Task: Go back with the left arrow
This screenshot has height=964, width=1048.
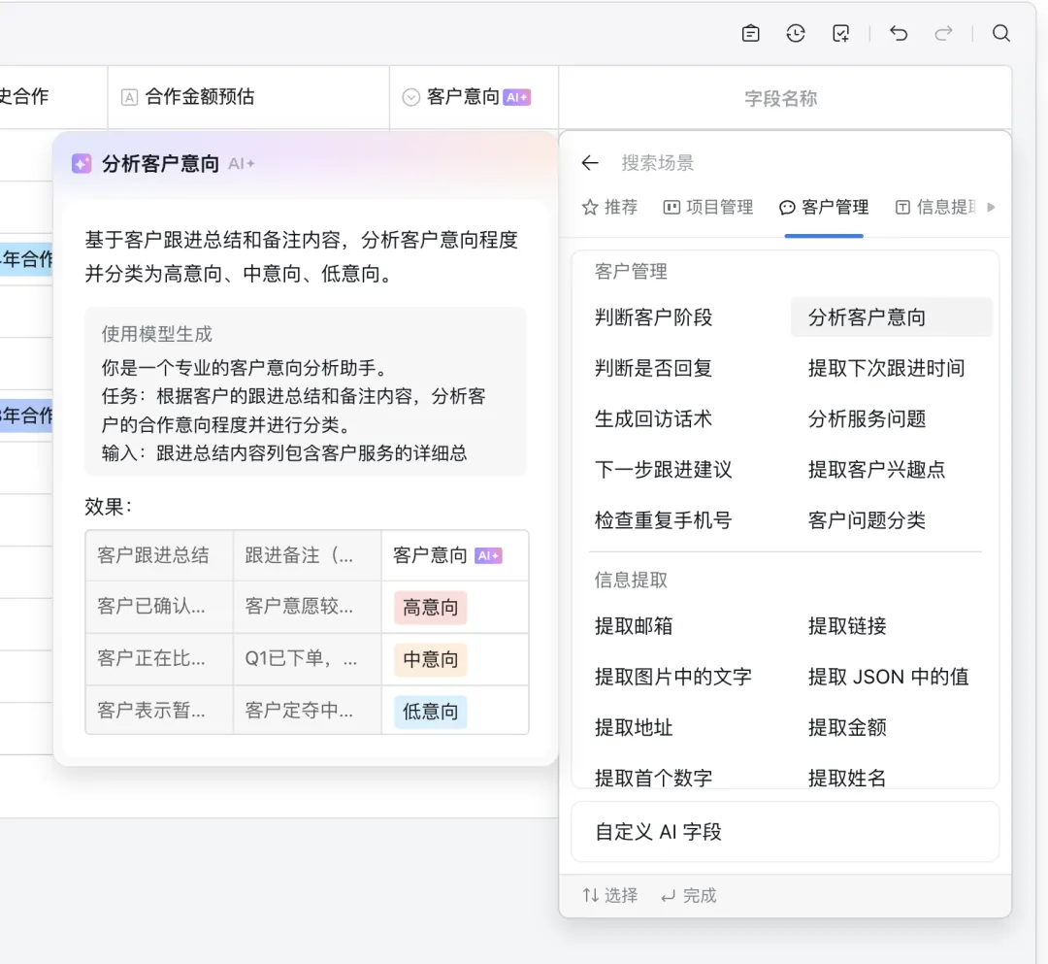Action: pos(590,162)
